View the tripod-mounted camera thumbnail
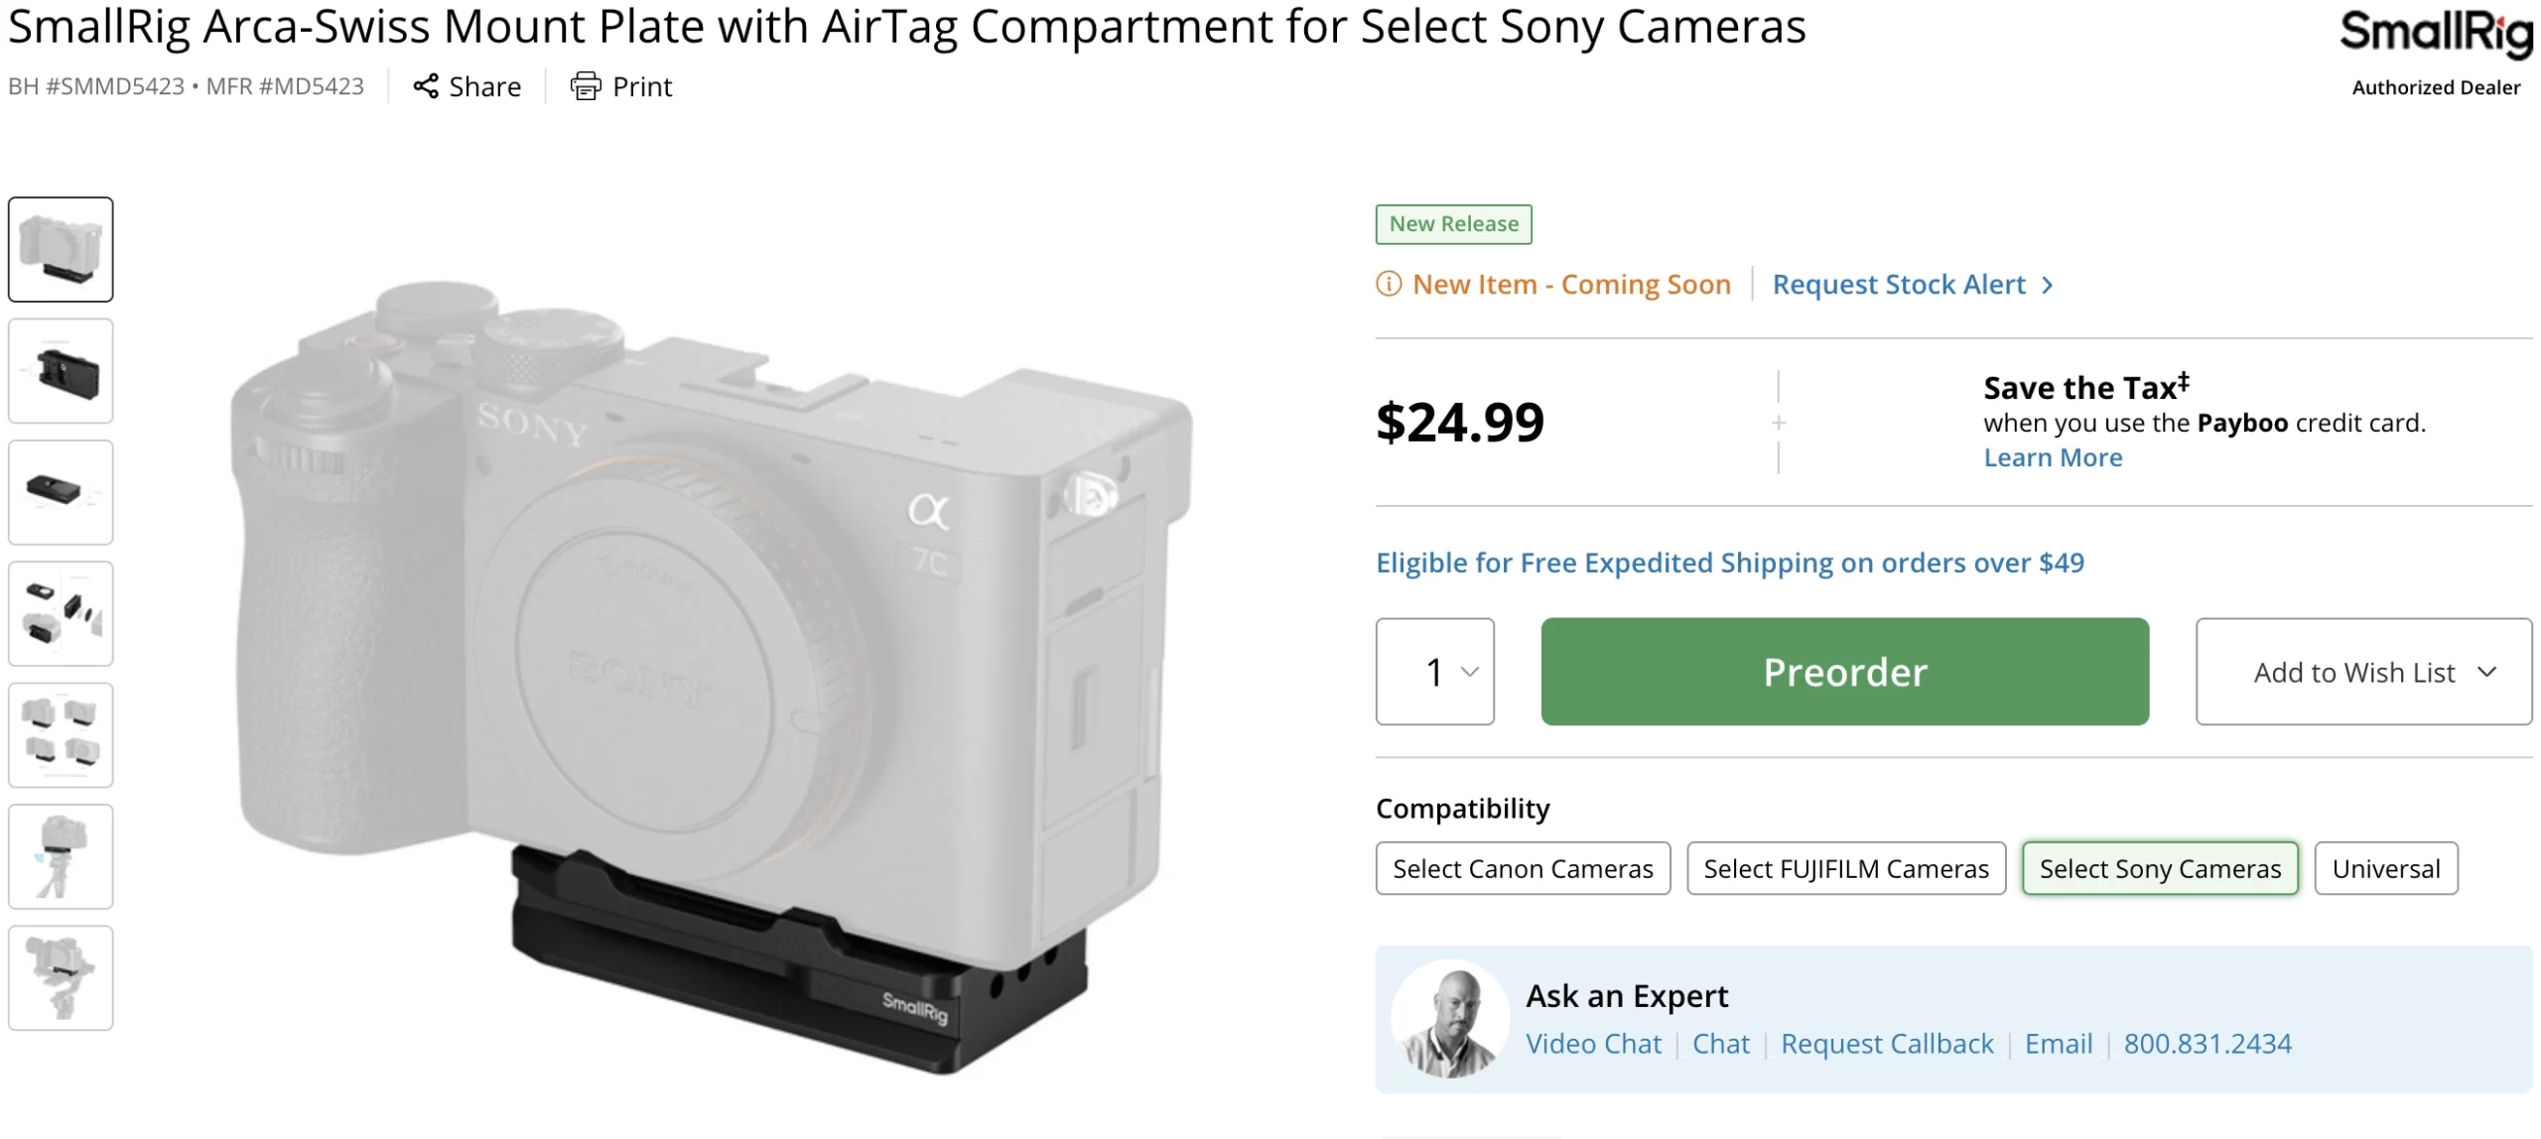The width and height of the screenshot is (2541, 1139). [x=61, y=857]
